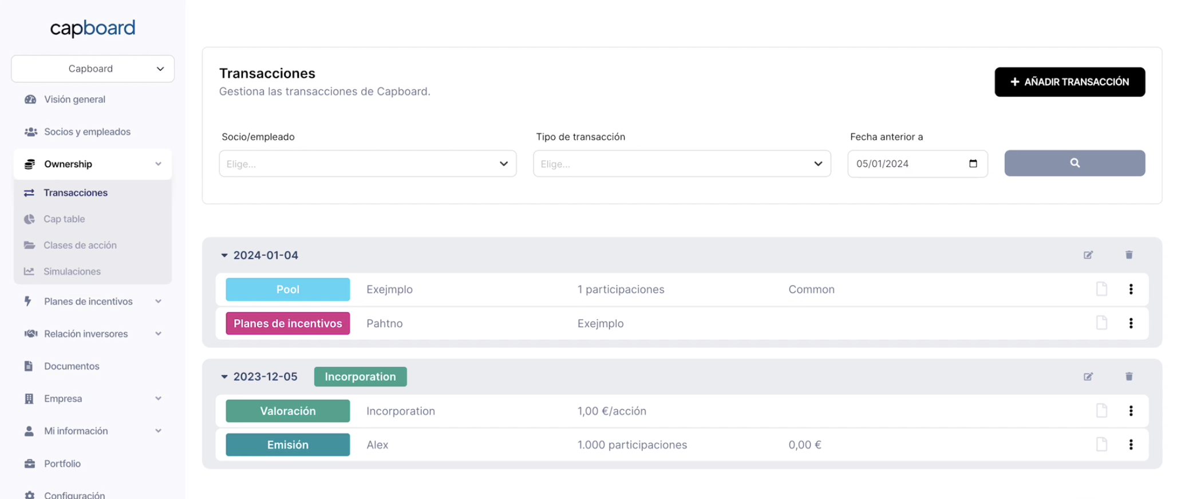The image size is (1177, 499).
Task: Open three-dot menu for Pool row
Action: click(x=1131, y=289)
